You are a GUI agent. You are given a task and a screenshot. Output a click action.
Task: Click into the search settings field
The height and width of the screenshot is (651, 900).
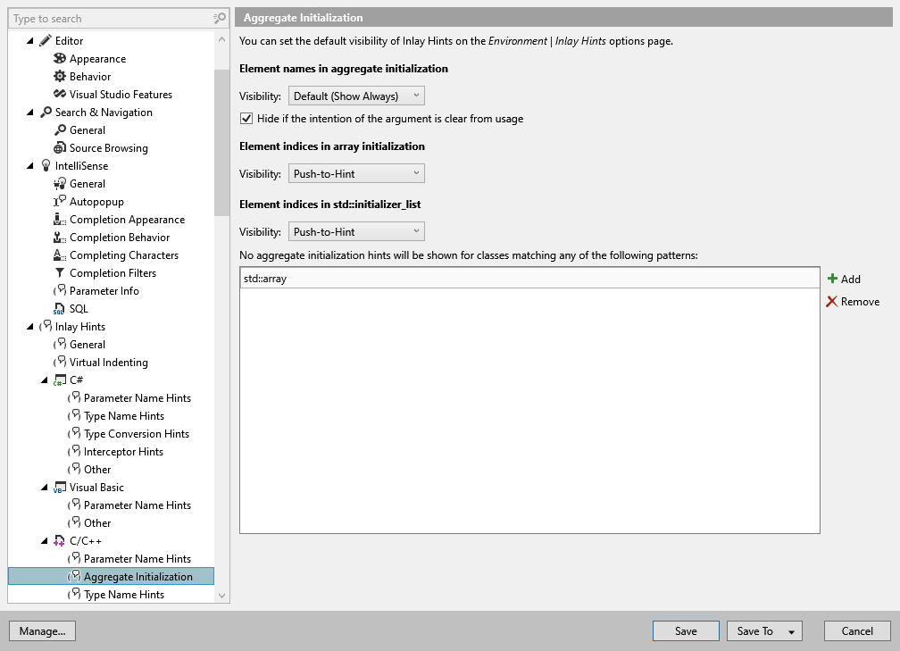point(107,18)
